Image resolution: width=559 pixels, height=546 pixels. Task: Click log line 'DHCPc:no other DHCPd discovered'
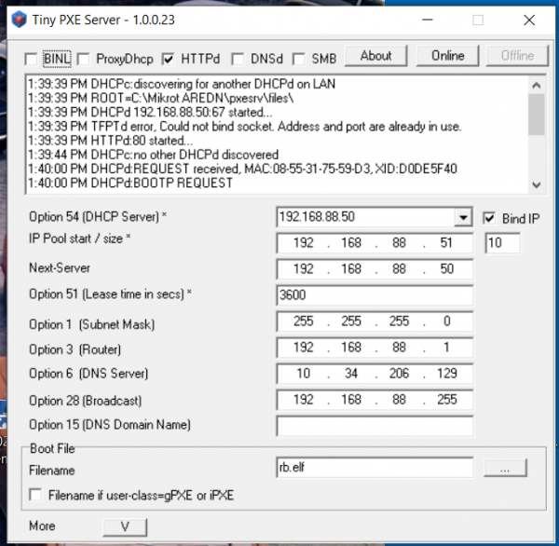click(153, 155)
